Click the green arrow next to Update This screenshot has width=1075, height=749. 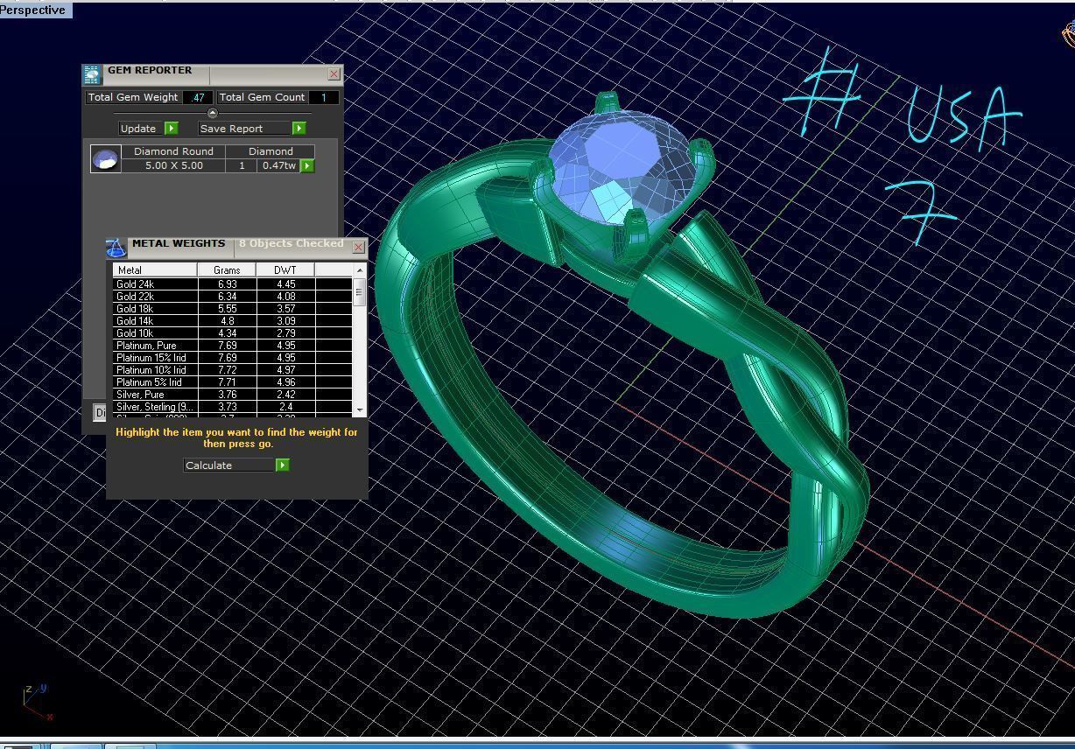click(172, 128)
